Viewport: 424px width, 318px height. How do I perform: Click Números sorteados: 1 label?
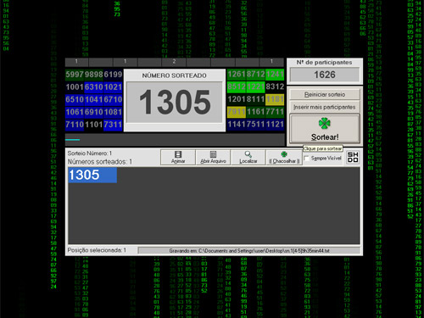point(99,162)
